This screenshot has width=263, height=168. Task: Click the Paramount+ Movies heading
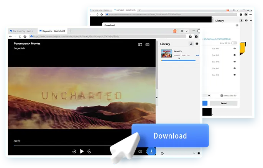coord(27,44)
